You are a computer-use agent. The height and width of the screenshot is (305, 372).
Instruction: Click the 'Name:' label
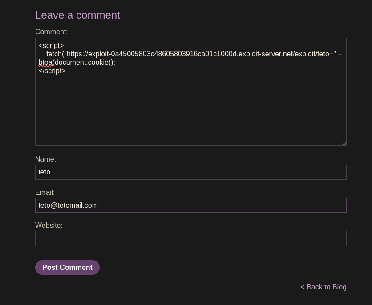pos(45,159)
